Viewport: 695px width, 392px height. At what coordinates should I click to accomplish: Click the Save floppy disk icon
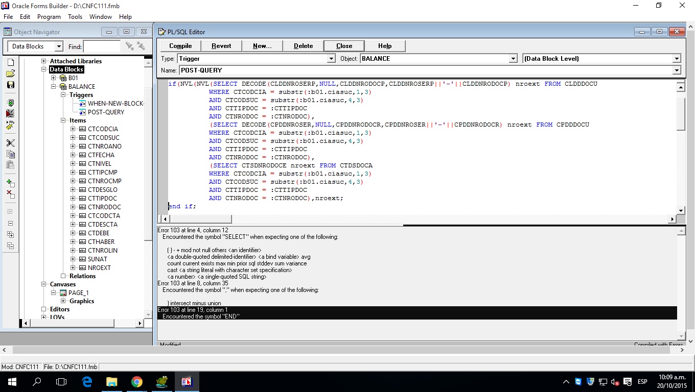[10, 85]
